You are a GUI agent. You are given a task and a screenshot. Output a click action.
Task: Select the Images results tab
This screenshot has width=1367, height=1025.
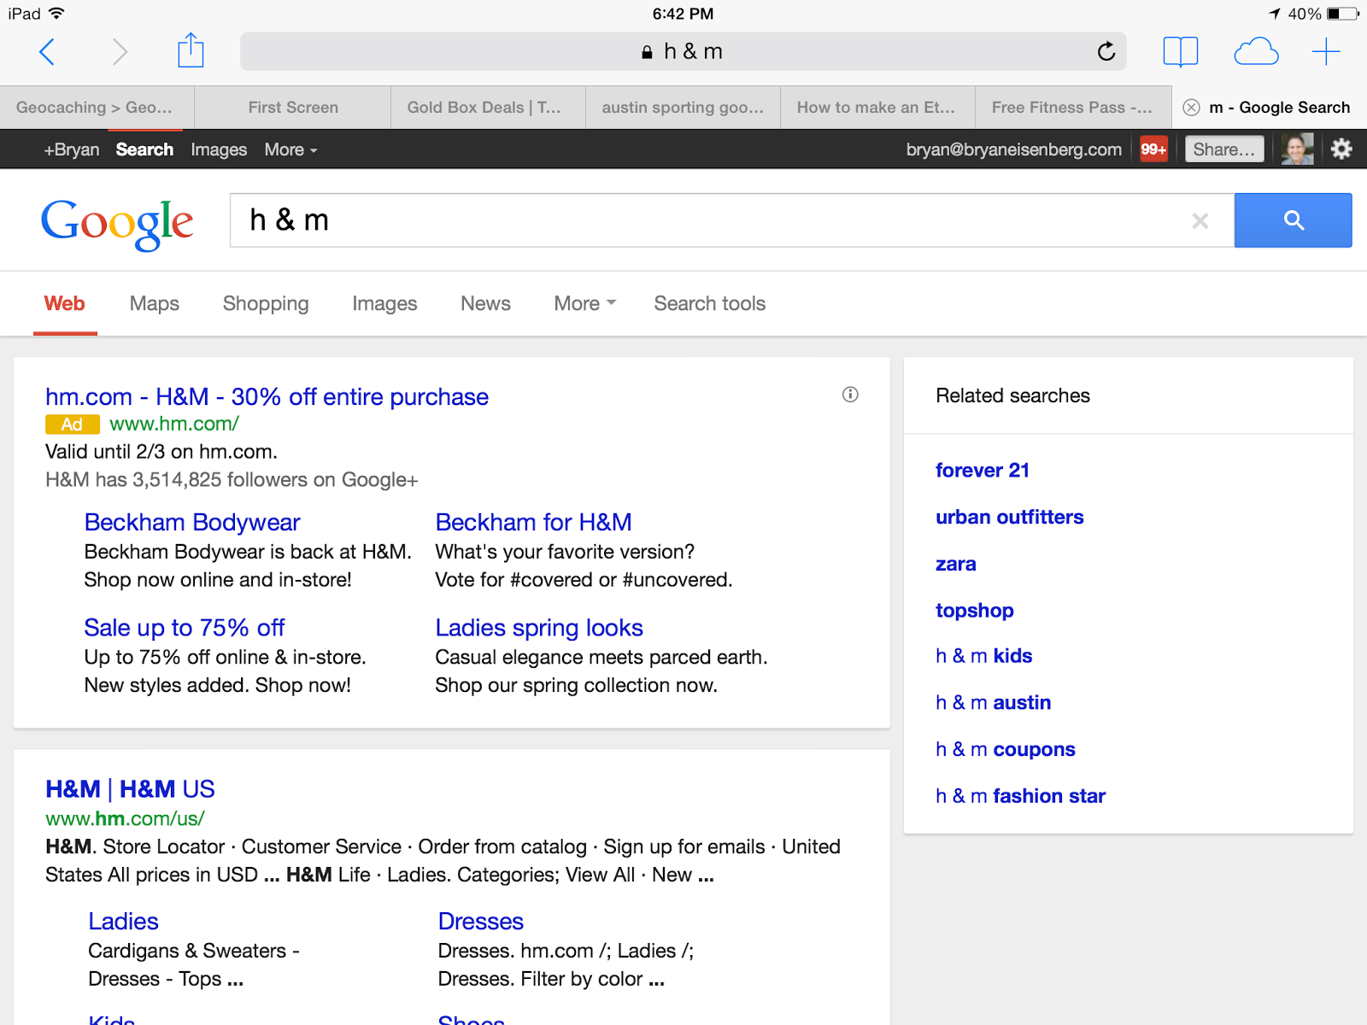coord(384,304)
